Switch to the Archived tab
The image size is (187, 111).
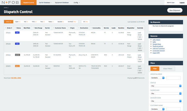click(72, 22)
